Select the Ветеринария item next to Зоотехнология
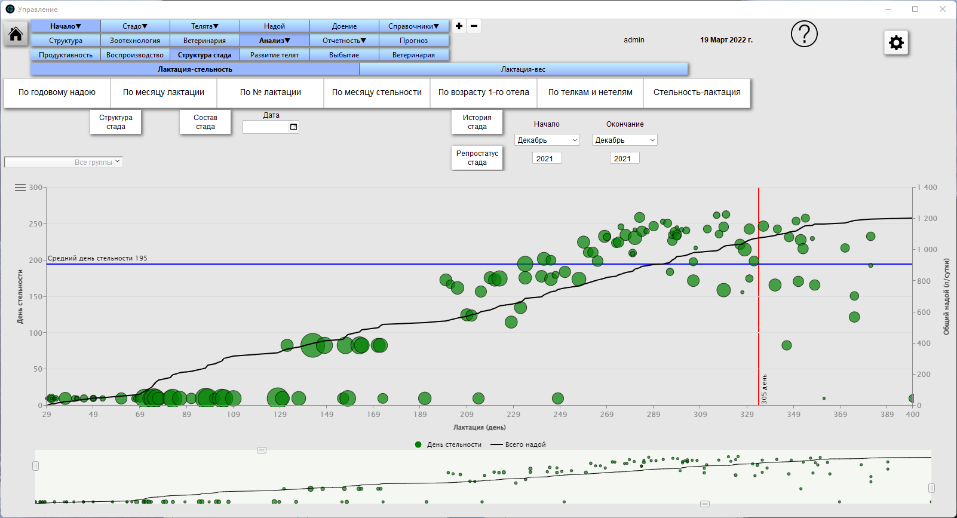 click(205, 41)
